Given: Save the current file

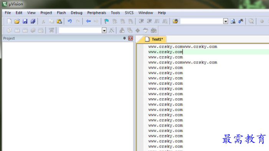Looking at the screenshot, I should [25, 21].
